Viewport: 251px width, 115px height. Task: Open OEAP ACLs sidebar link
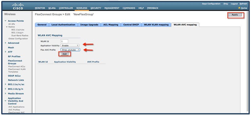14,76
